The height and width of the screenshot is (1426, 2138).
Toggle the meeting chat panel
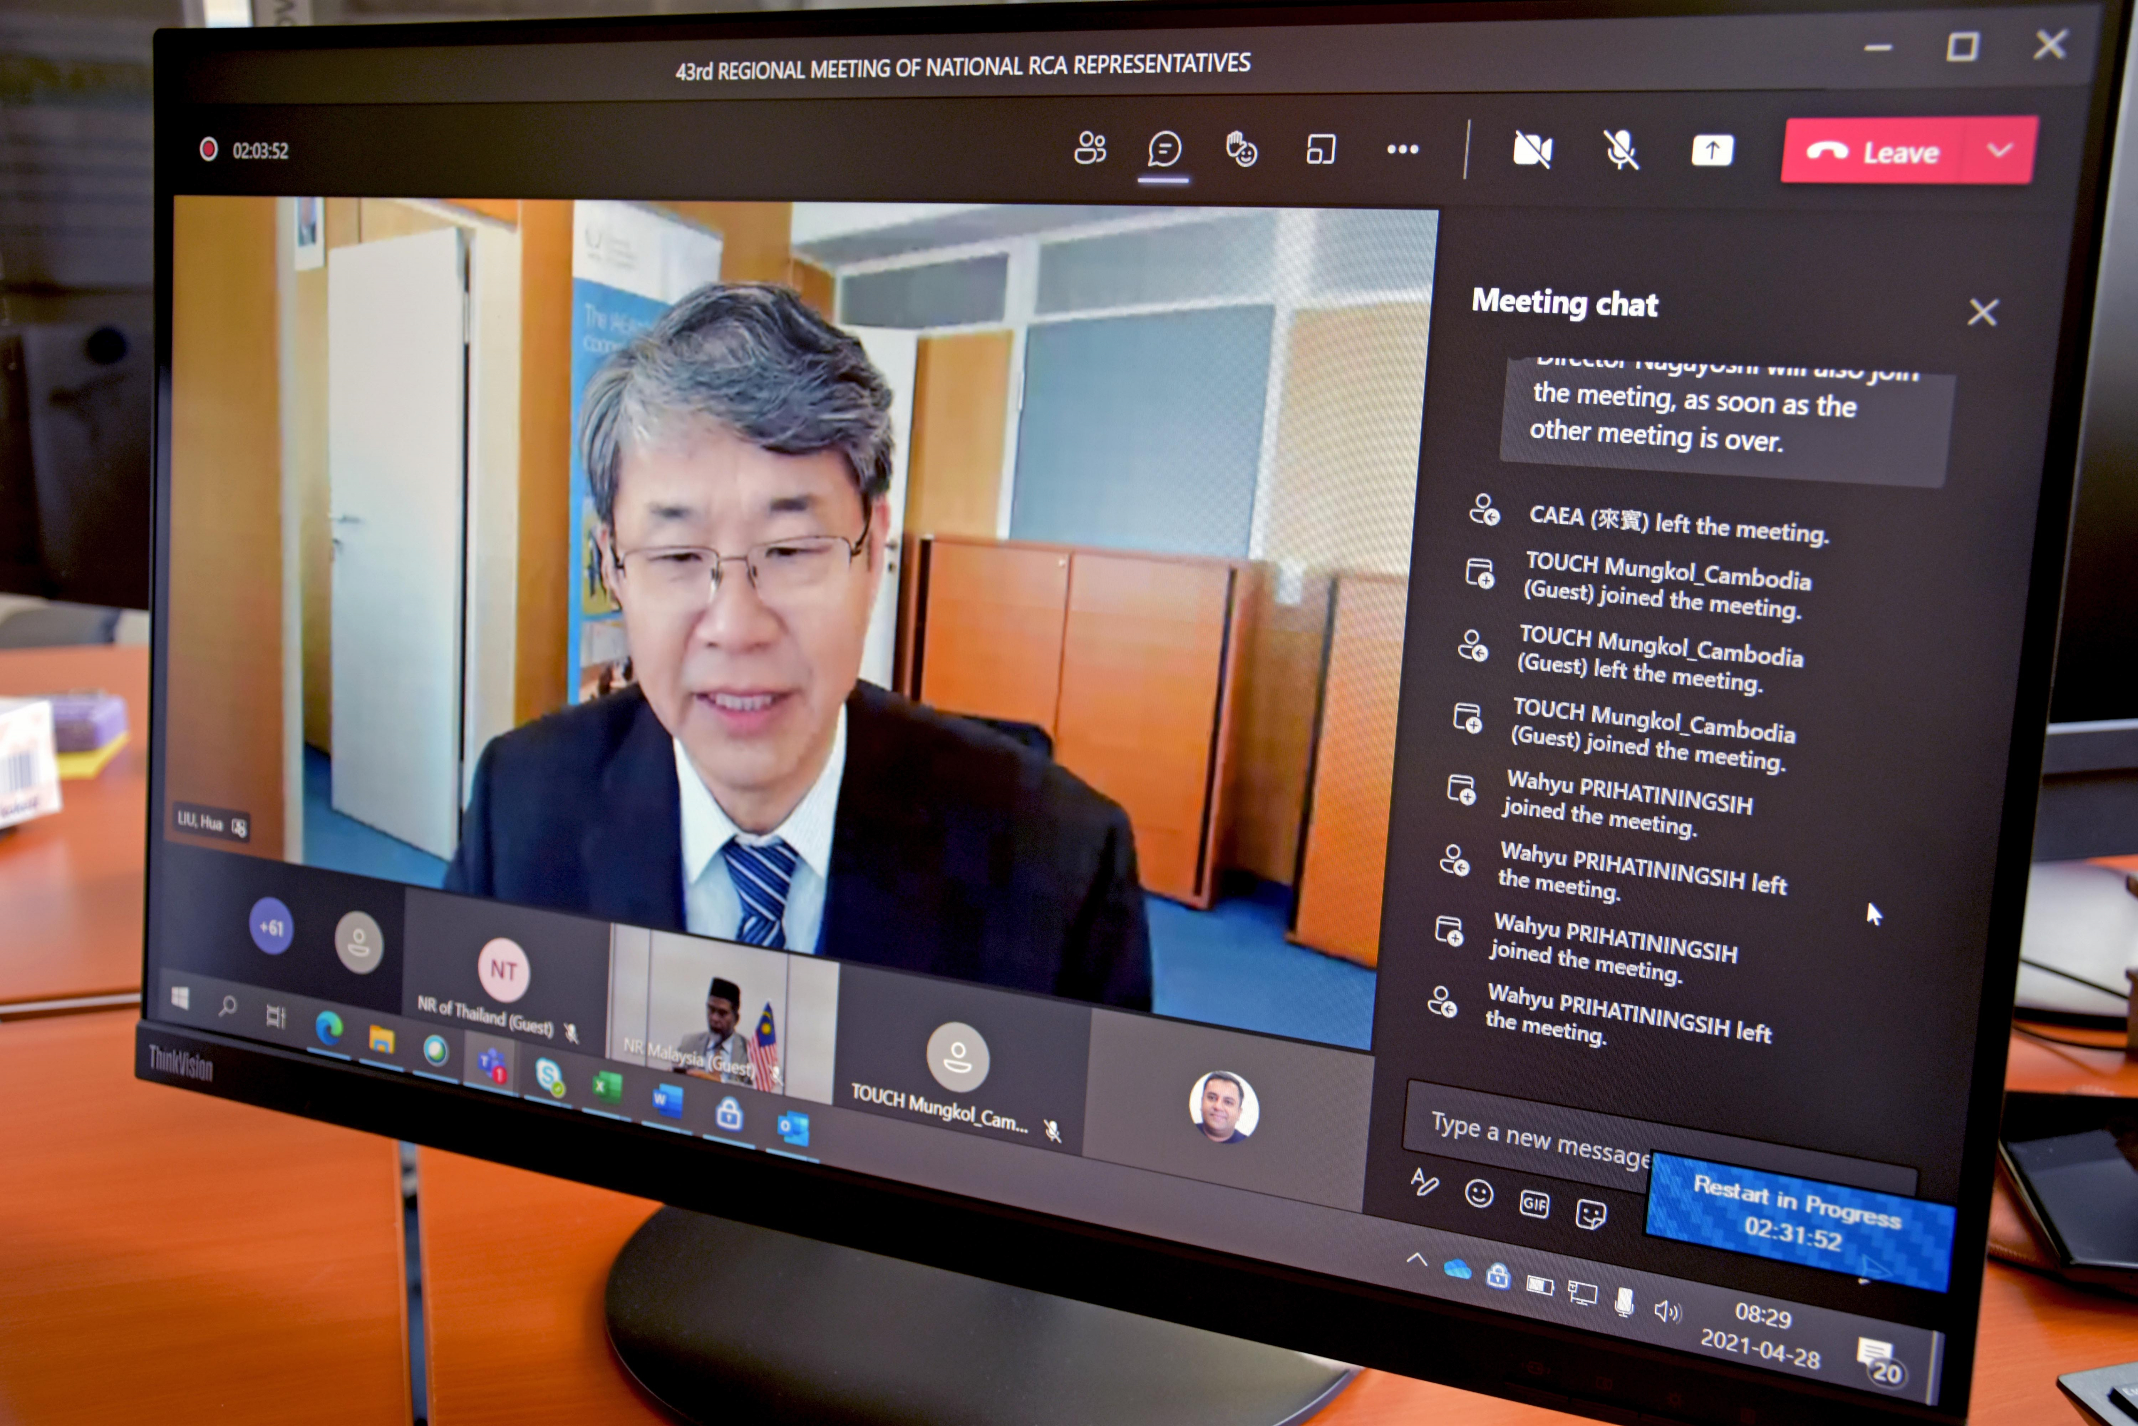tap(1164, 149)
